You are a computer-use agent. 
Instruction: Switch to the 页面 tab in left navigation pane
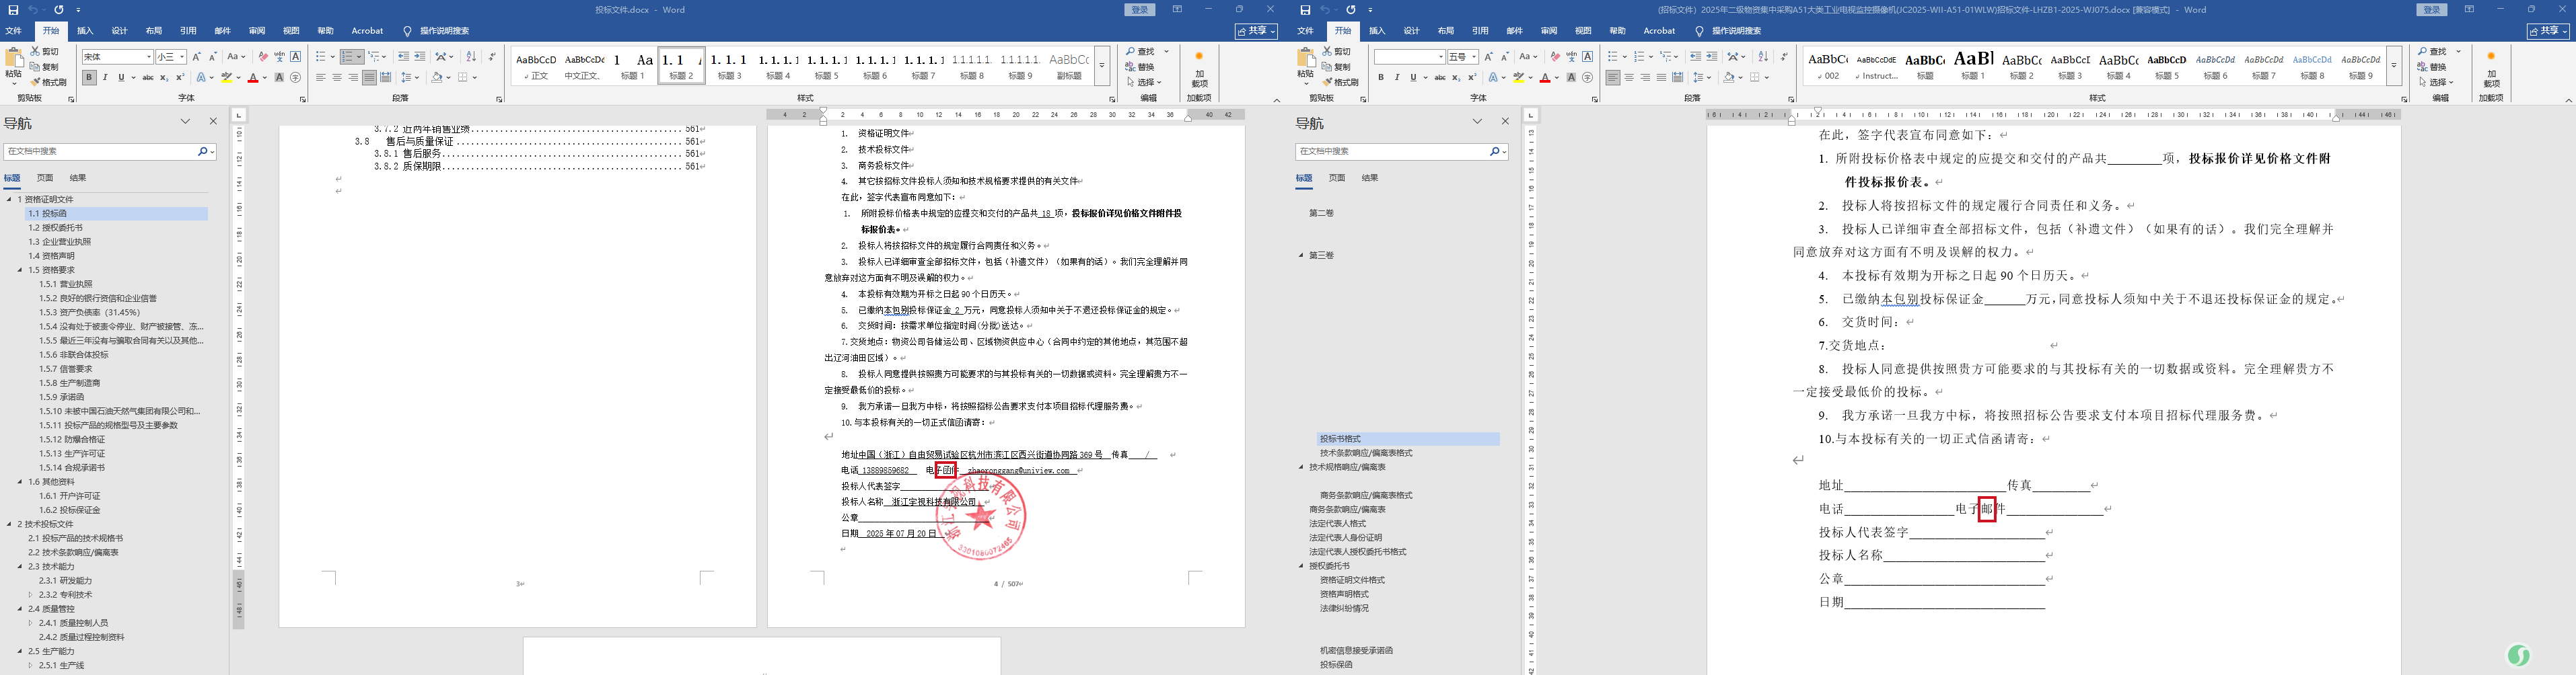pos(45,177)
